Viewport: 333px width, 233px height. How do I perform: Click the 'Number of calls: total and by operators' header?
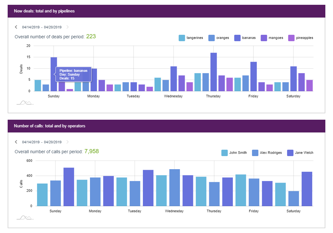click(49, 126)
